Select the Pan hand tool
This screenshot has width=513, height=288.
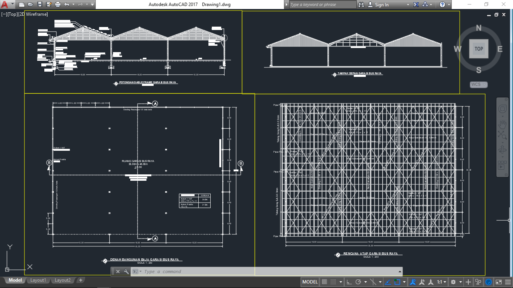pos(502,124)
